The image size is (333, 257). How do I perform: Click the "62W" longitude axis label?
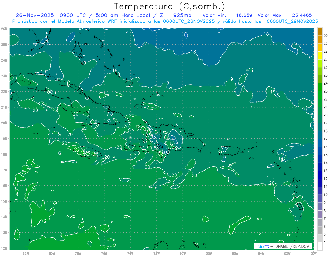[x=287, y=253]
